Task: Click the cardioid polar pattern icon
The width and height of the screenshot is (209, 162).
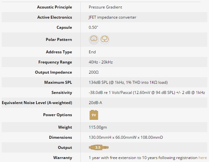Action: pos(94,40)
